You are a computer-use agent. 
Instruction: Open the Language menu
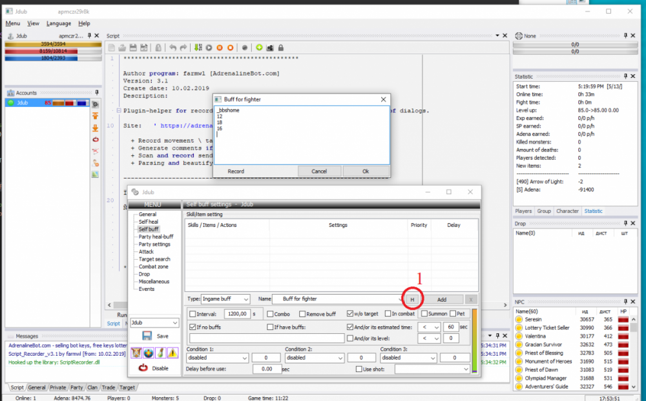pyautogui.click(x=59, y=23)
